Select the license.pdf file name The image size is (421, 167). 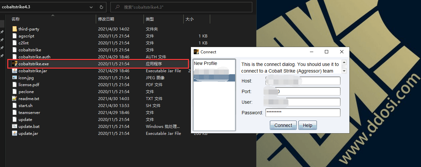coord(30,84)
